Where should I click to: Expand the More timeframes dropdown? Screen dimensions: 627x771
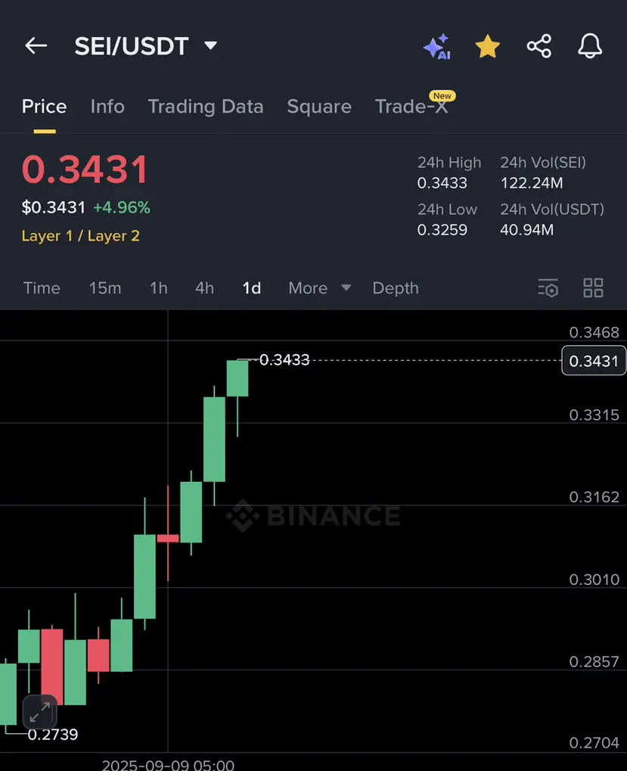coord(319,288)
